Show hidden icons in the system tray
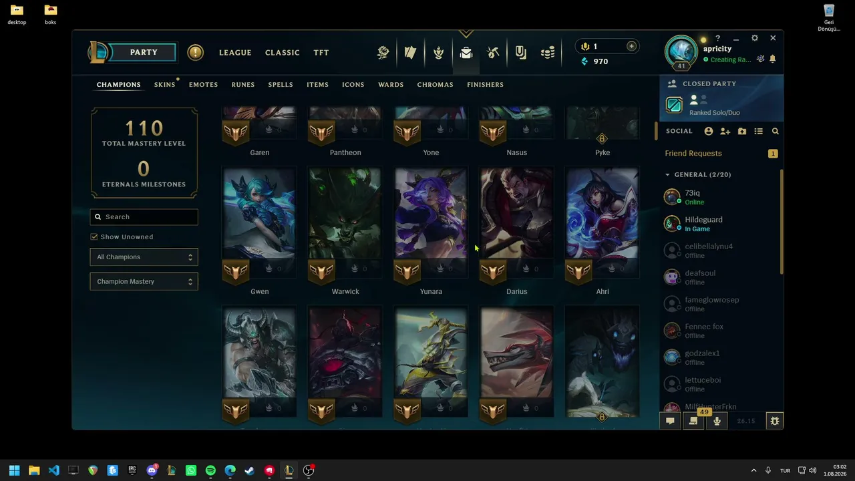 click(754, 470)
